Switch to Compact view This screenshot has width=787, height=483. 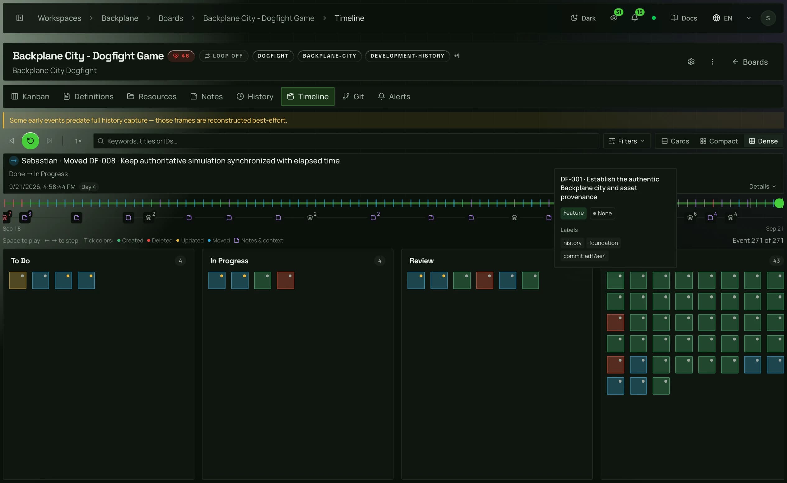click(x=719, y=141)
